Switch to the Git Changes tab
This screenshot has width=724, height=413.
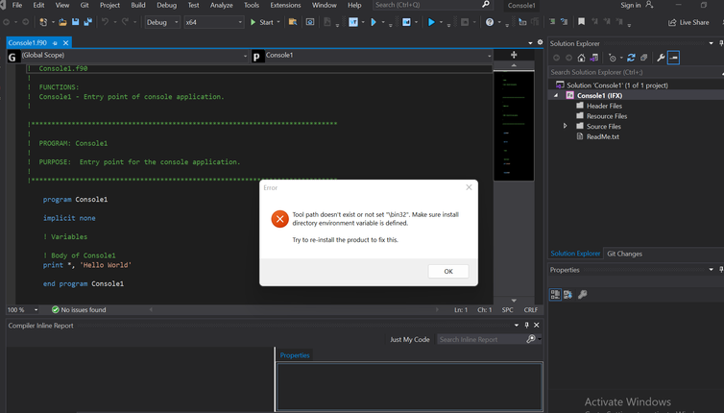point(624,254)
